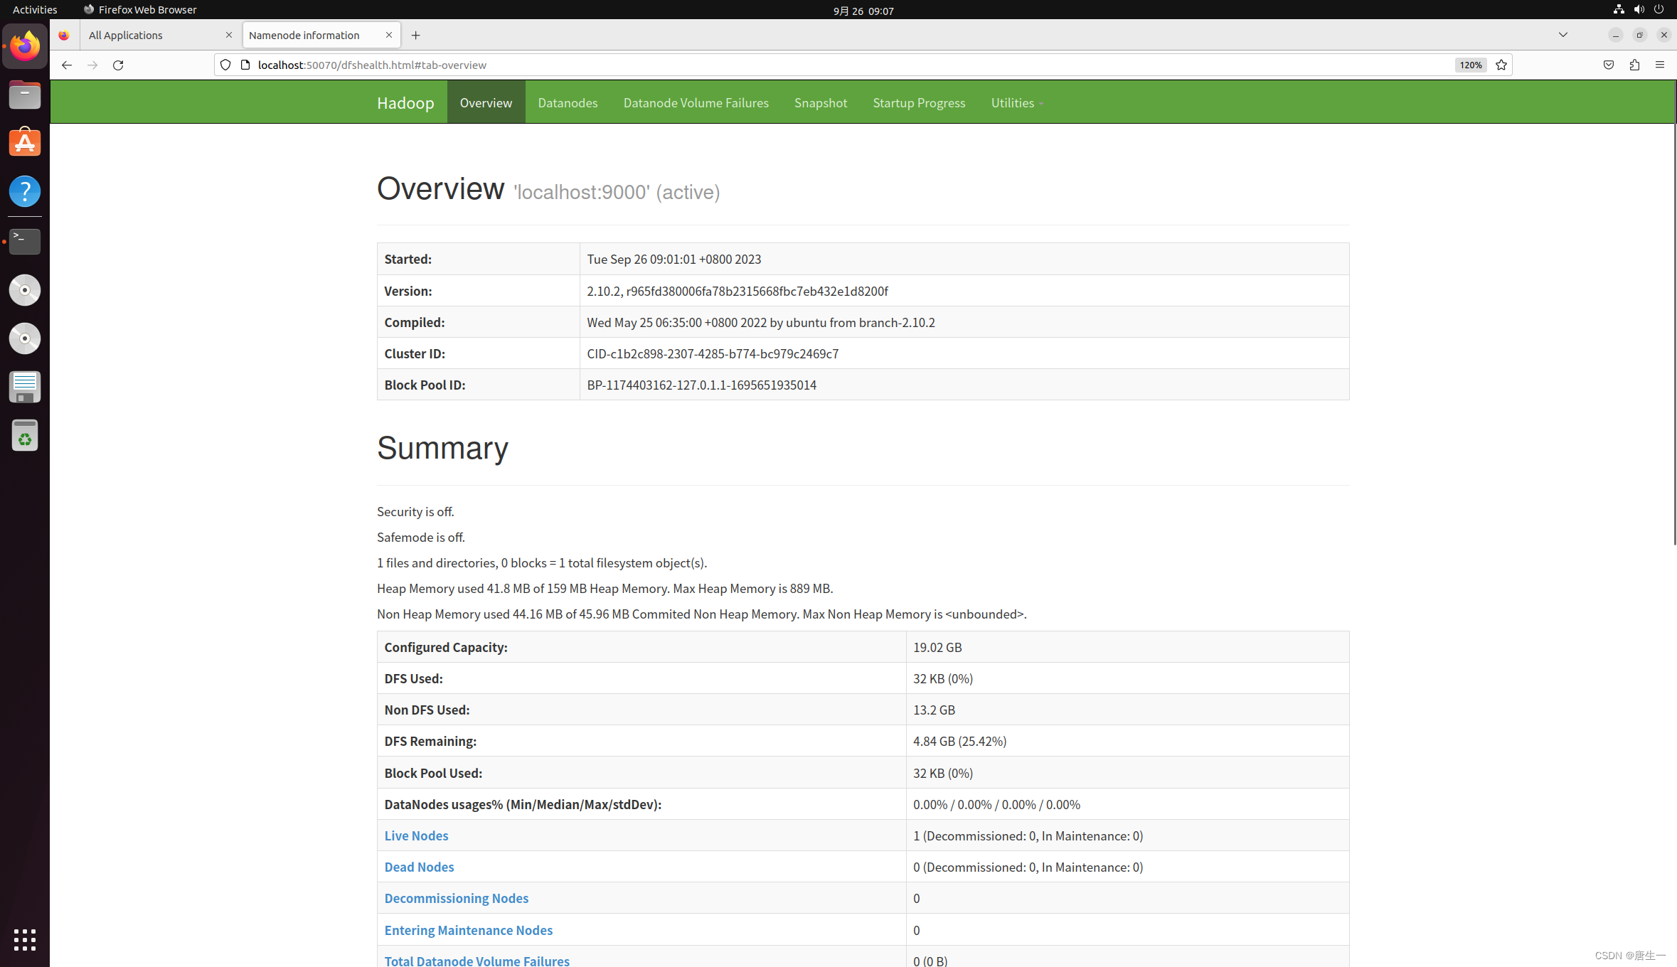Screen dimensions: 1677x967
Task: Open Firefox from the Ubuntu dock
Action: [25, 46]
